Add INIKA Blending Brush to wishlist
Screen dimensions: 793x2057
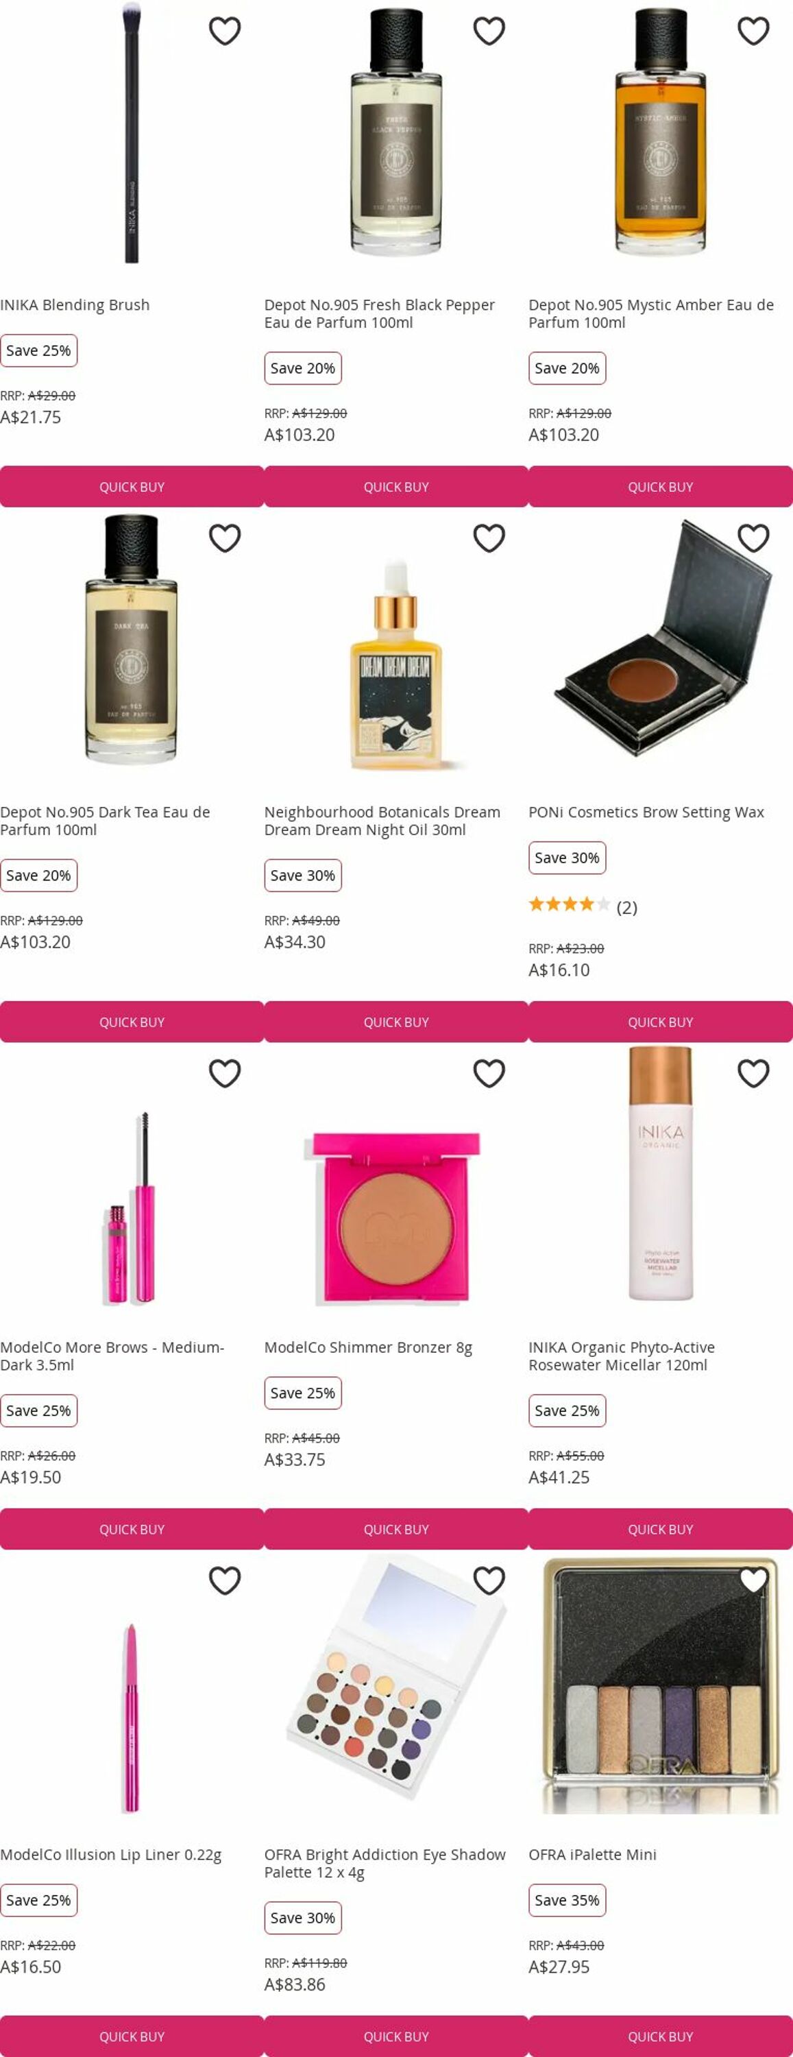click(224, 31)
